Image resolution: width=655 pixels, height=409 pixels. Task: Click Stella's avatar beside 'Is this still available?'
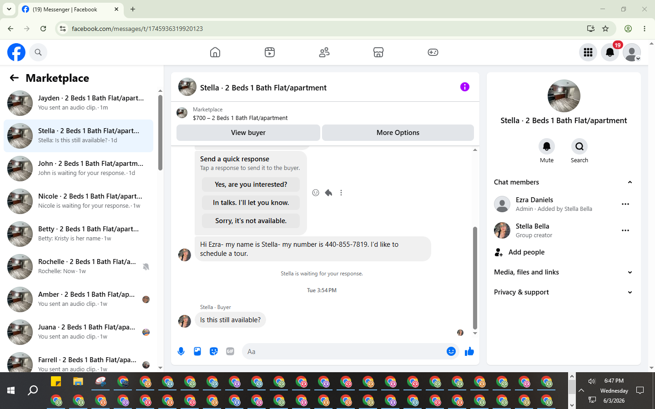click(185, 321)
